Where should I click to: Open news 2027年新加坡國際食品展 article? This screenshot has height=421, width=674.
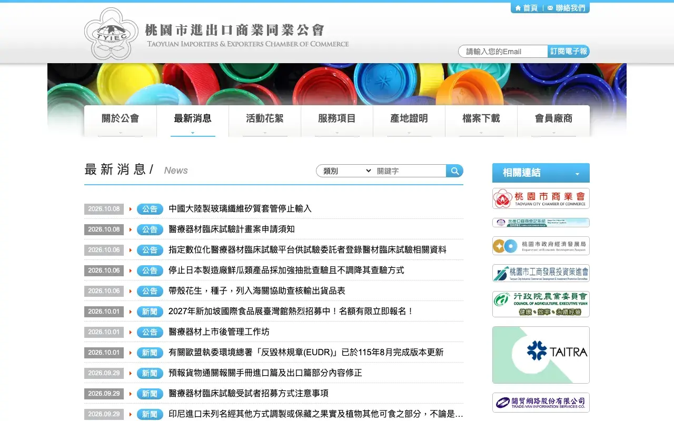point(291,312)
